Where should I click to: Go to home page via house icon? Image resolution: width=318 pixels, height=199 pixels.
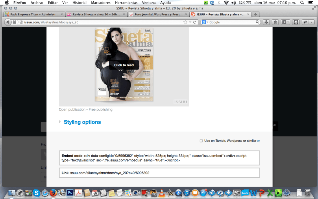275,22
